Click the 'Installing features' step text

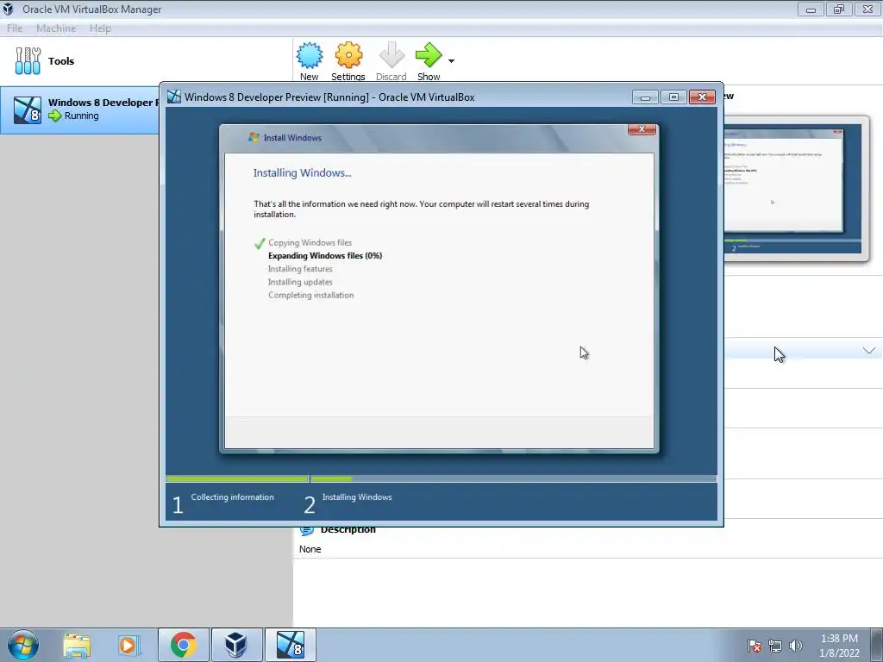pos(300,269)
